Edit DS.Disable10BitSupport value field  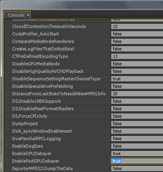pyautogui.click(x=137, y=101)
